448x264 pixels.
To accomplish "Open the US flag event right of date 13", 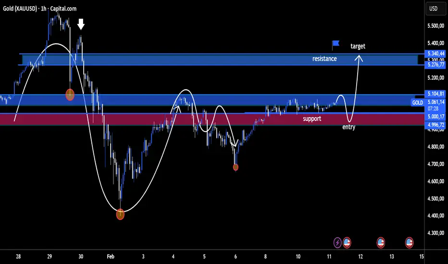I will click(x=409, y=242).
